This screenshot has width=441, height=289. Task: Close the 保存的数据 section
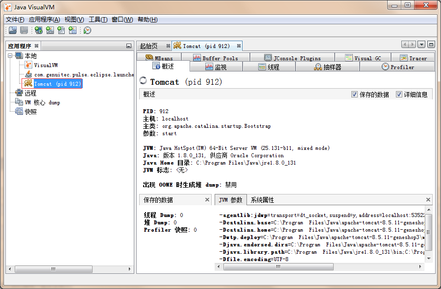(x=207, y=199)
